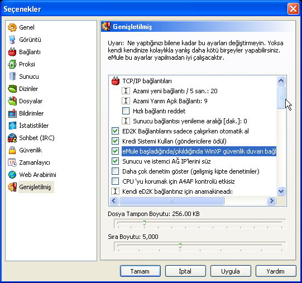Switch to Sunucu settings page
Image resolution: width=302 pixels, height=283 pixels.
pyautogui.click(x=29, y=76)
